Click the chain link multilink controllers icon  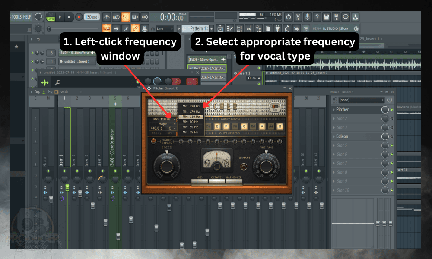135,28
